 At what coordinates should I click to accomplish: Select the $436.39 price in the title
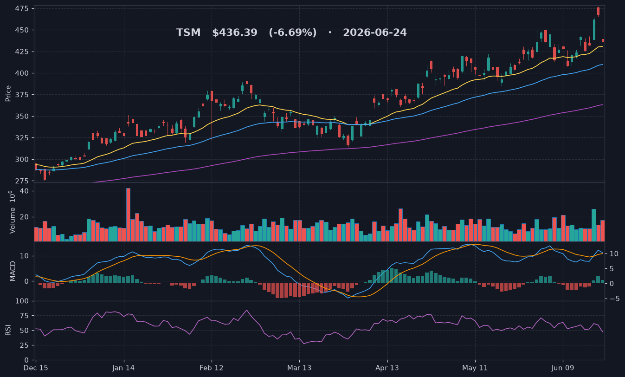[235, 33]
